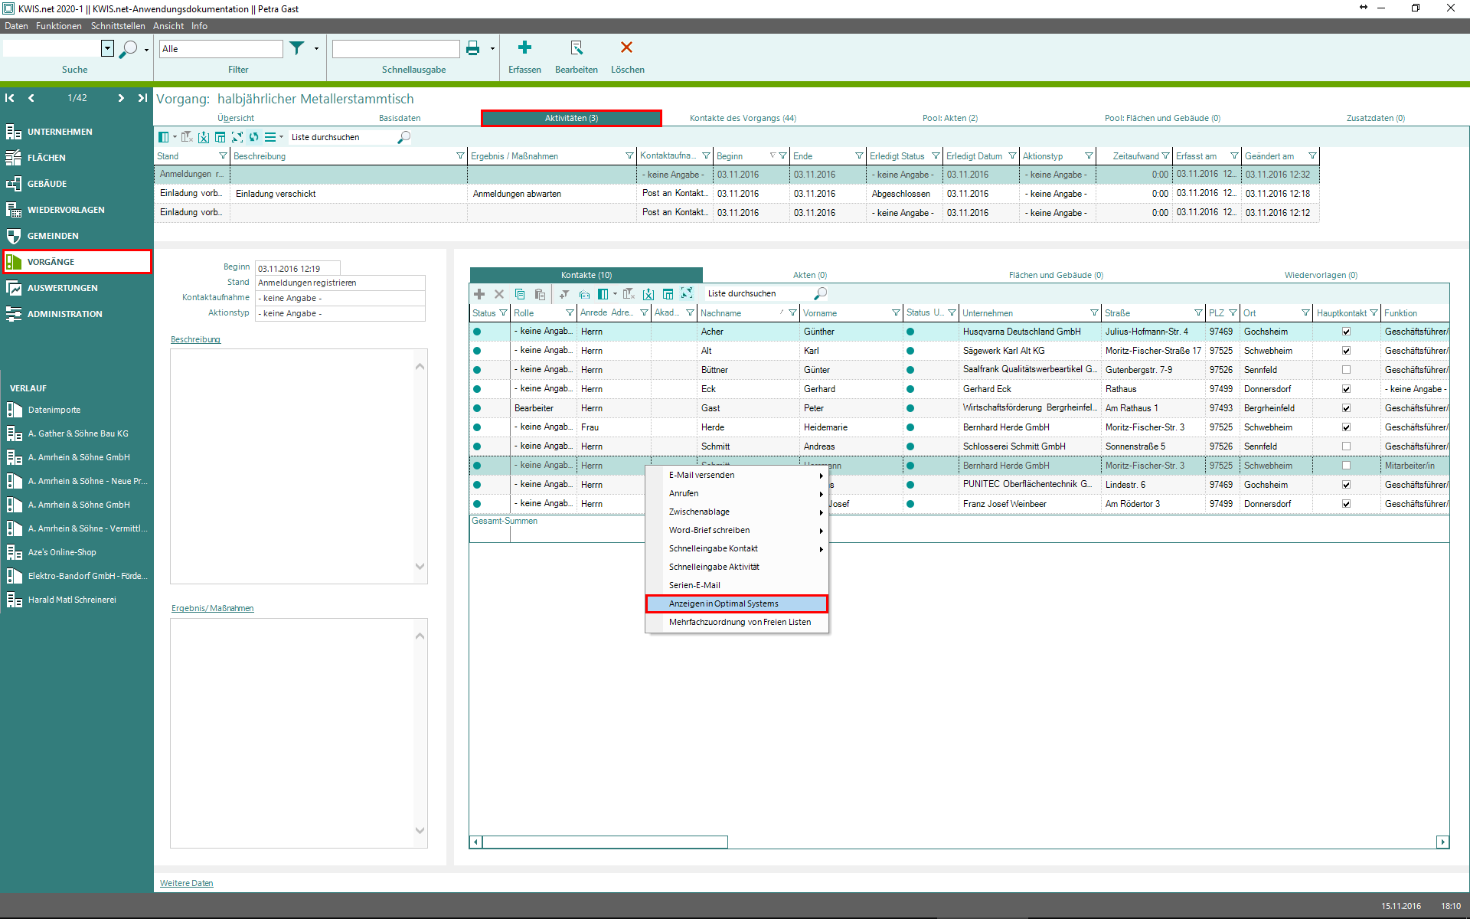Open the Ort column filter dropdown
This screenshot has height=919, width=1470.
[1305, 313]
